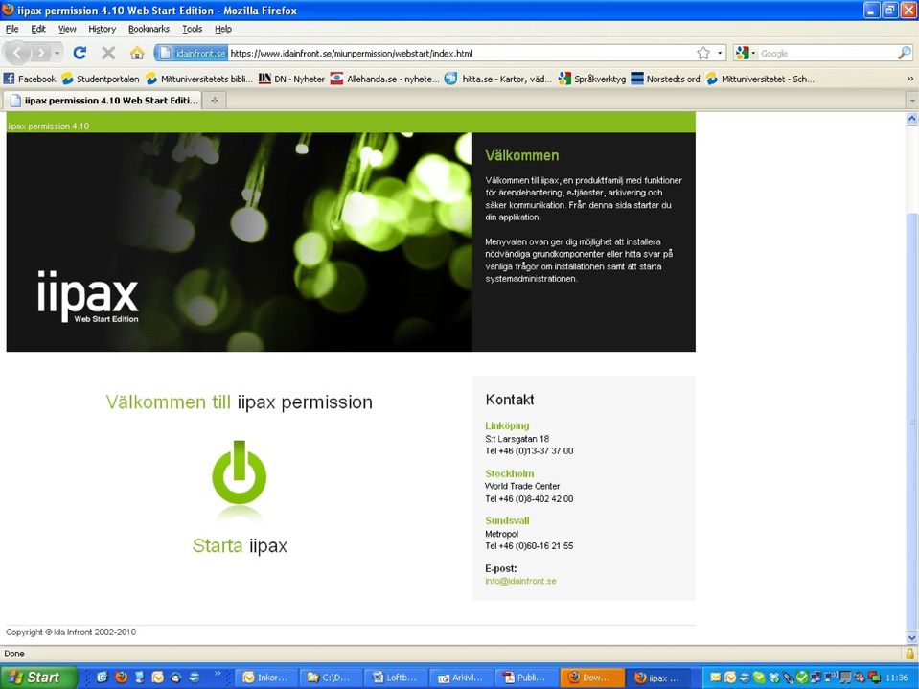
Task: Open a new tab with the plus button
Action: 215,101
